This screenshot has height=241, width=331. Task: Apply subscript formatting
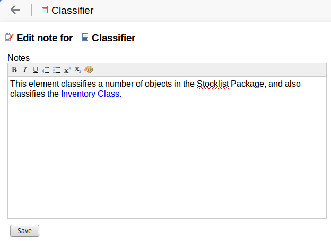[78, 70]
